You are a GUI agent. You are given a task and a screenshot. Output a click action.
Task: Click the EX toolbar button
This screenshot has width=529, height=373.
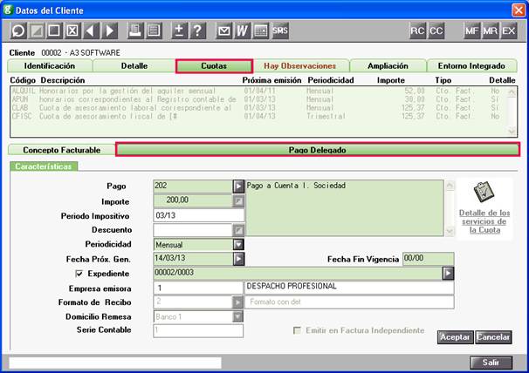[508, 31]
